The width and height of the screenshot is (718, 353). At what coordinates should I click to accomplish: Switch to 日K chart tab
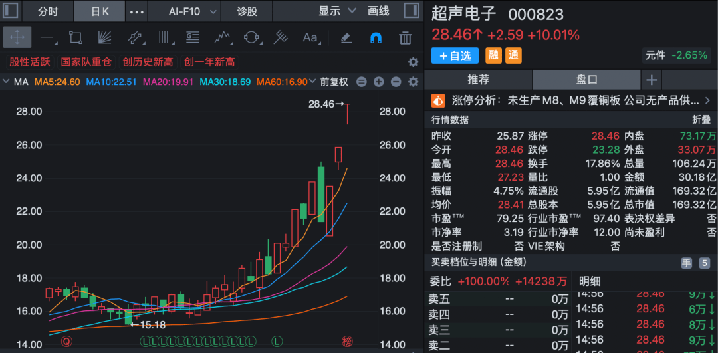(99, 11)
